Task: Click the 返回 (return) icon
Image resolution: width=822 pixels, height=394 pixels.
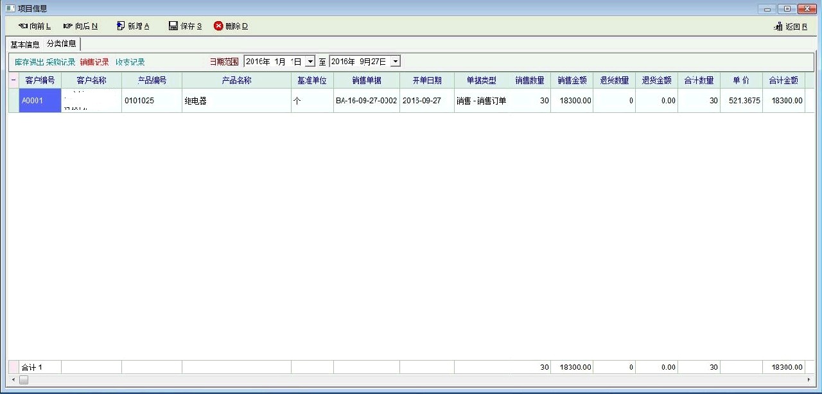Action: 778,27
